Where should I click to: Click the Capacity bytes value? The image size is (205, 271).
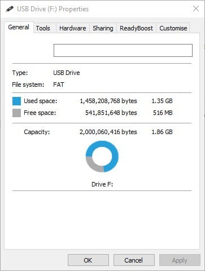click(x=108, y=132)
